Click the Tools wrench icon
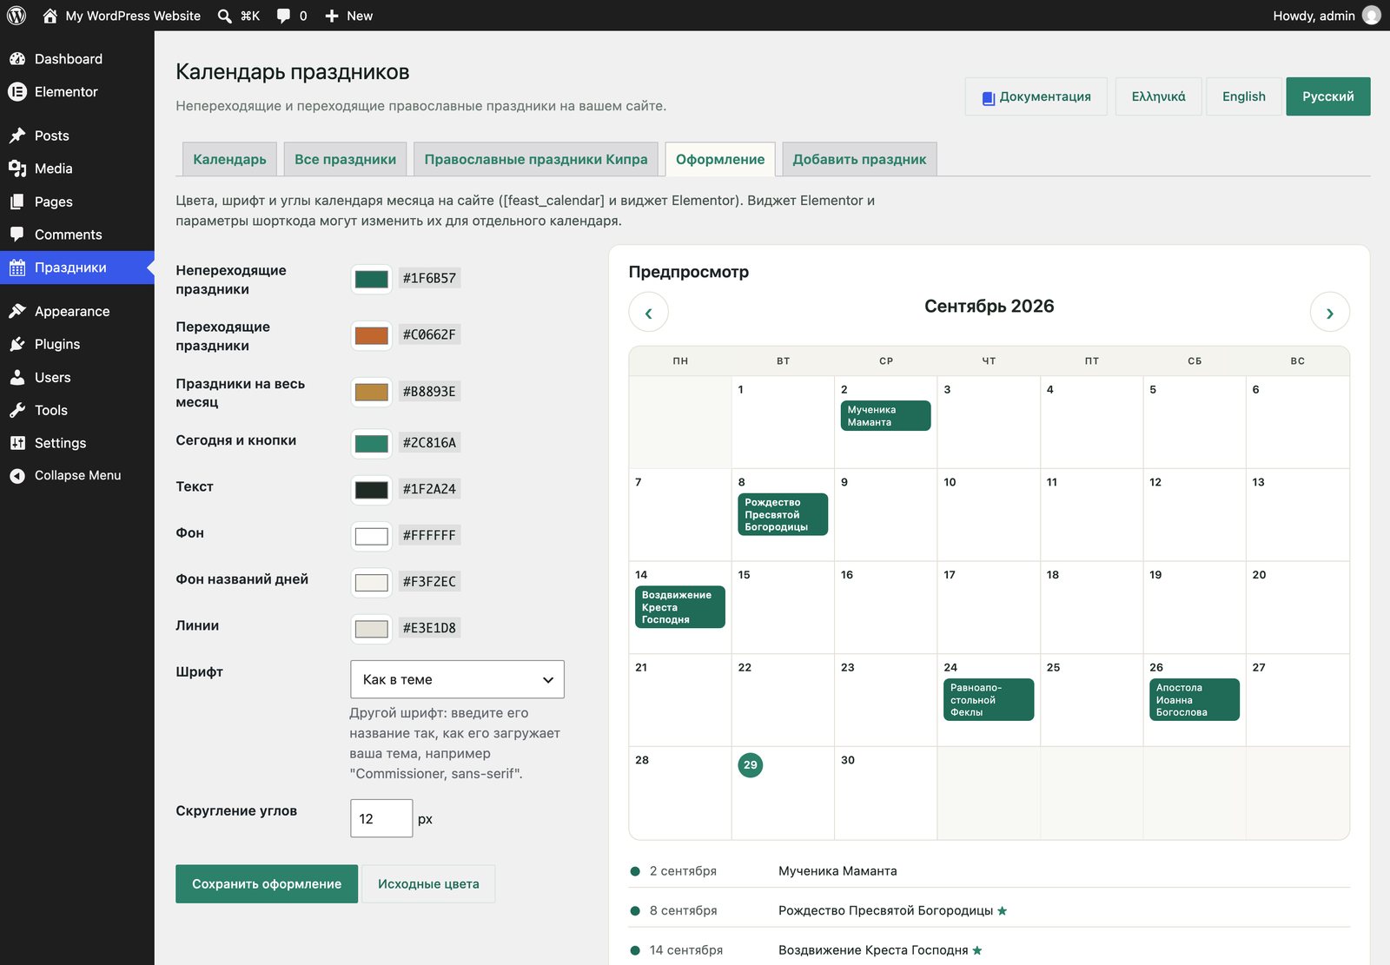 pyautogui.click(x=17, y=410)
